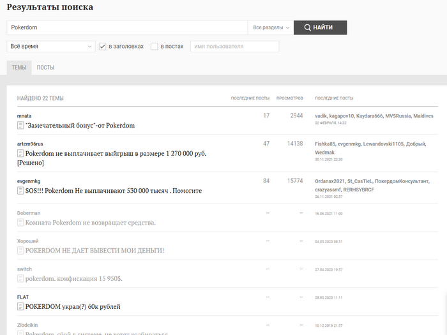Viewport: 447px width, 335px height.
Task: Click last poster crazyassmf
Action: pyautogui.click(x=328, y=190)
